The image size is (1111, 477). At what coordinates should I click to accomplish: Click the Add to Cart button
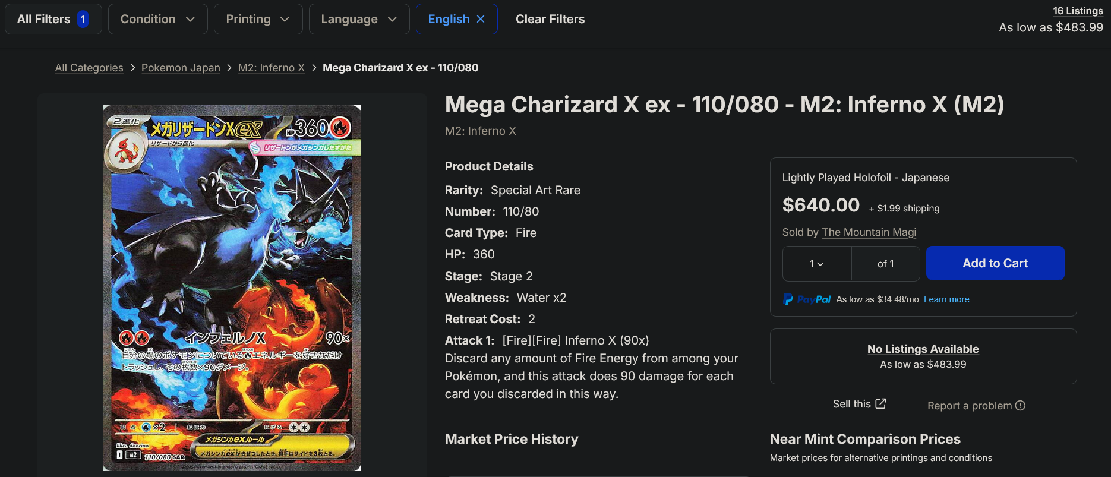[x=995, y=263]
